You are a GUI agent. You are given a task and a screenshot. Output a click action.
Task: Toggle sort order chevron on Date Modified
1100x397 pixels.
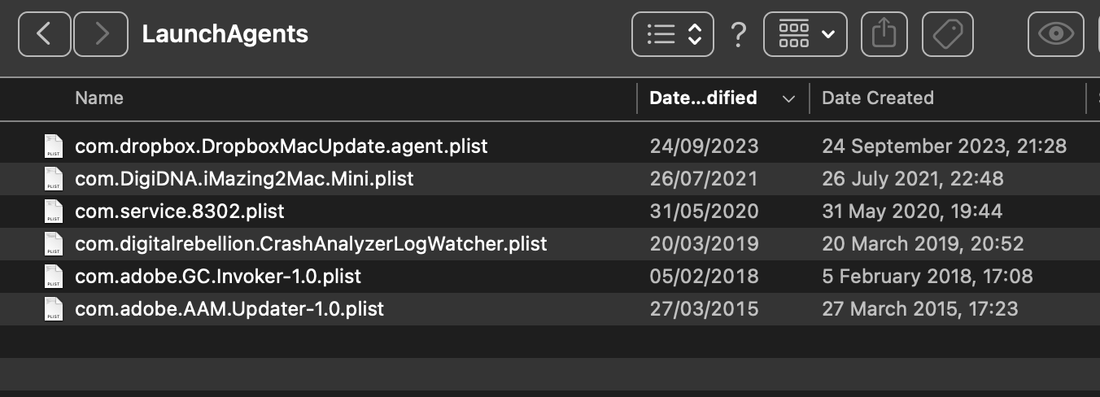(788, 98)
